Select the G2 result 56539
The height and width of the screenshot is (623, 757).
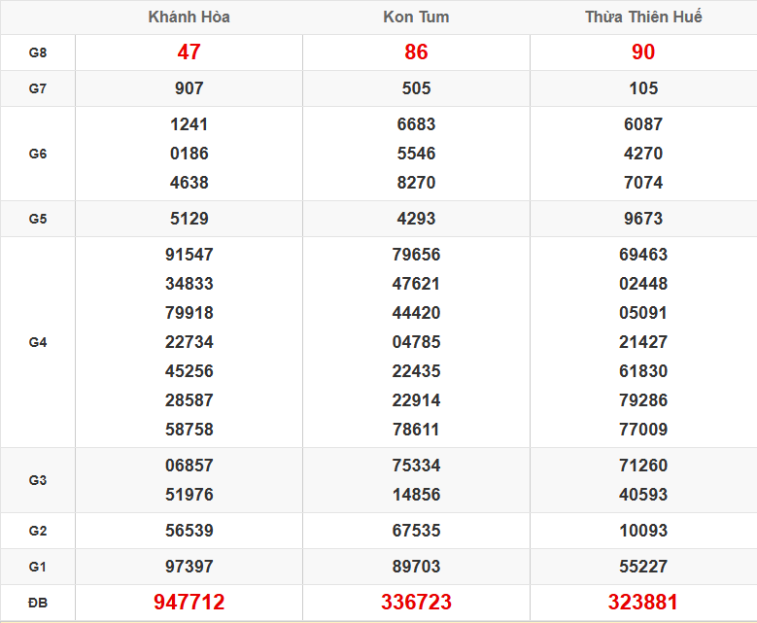click(x=189, y=531)
